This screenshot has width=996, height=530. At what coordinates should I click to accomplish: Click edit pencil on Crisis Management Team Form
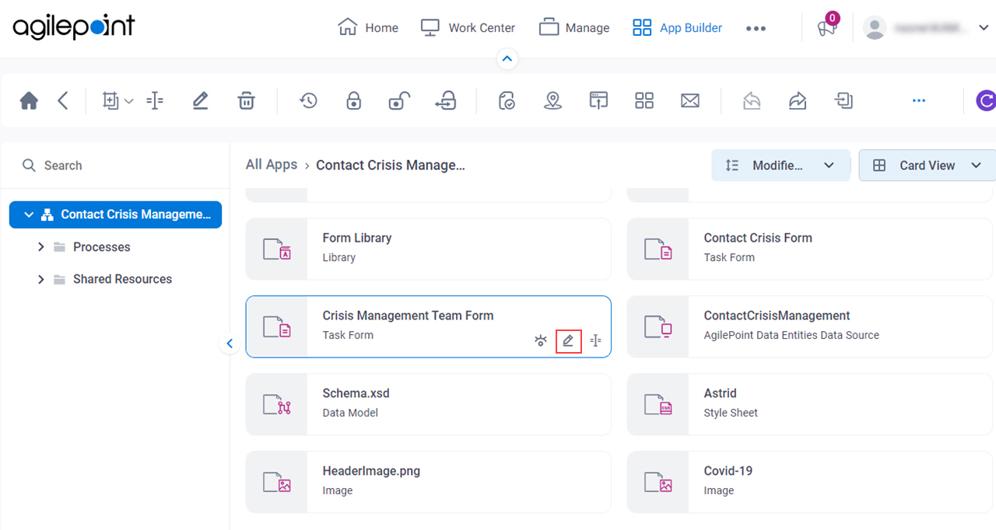[x=569, y=340]
